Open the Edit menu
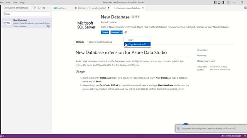 [8, 3]
